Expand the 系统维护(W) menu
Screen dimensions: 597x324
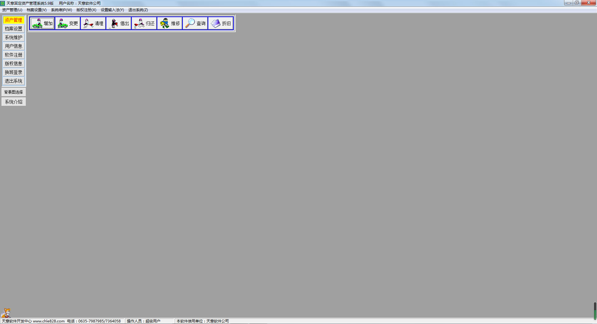point(62,10)
